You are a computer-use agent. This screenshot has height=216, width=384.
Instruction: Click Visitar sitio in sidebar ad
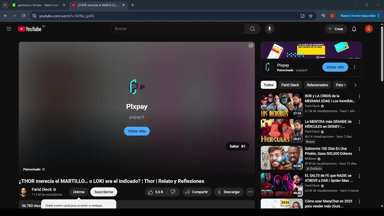point(335,67)
